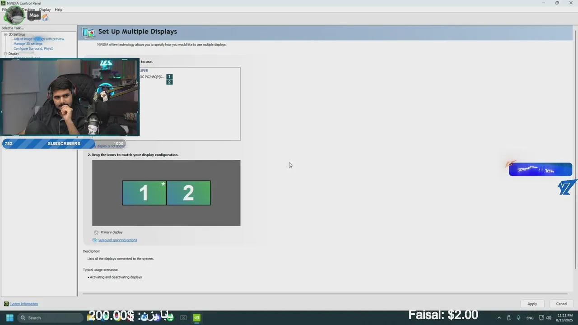Image resolution: width=578 pixels, height=325 pixels.
Task: Open the volume tray icon
Action: pyautogui.click(x=549, y=318)
